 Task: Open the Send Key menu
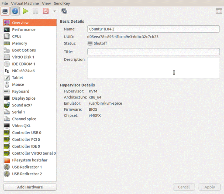point(62,3)
